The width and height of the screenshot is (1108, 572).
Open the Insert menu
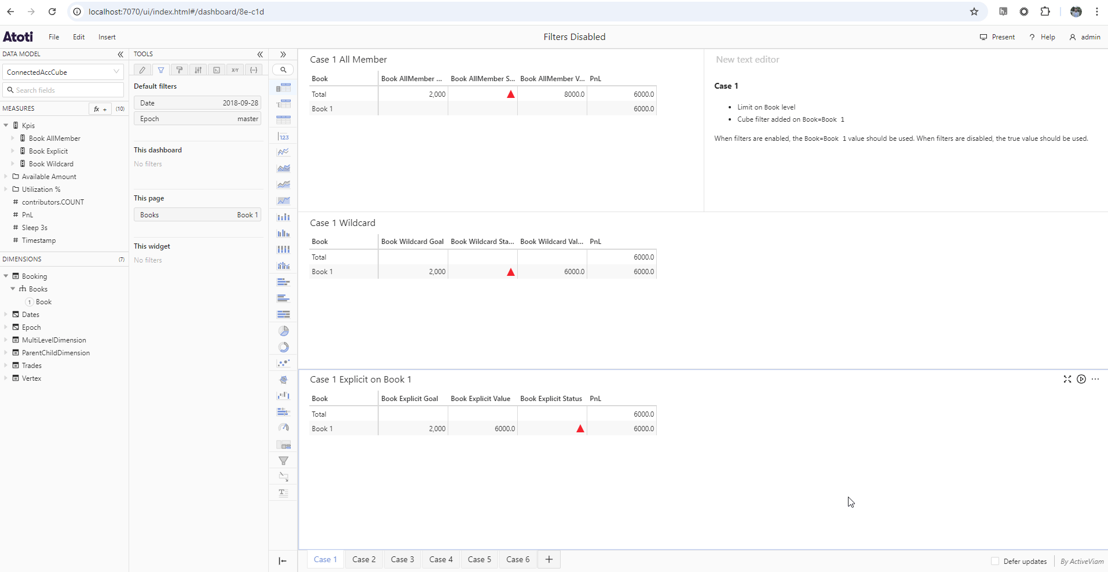point(107,37)
